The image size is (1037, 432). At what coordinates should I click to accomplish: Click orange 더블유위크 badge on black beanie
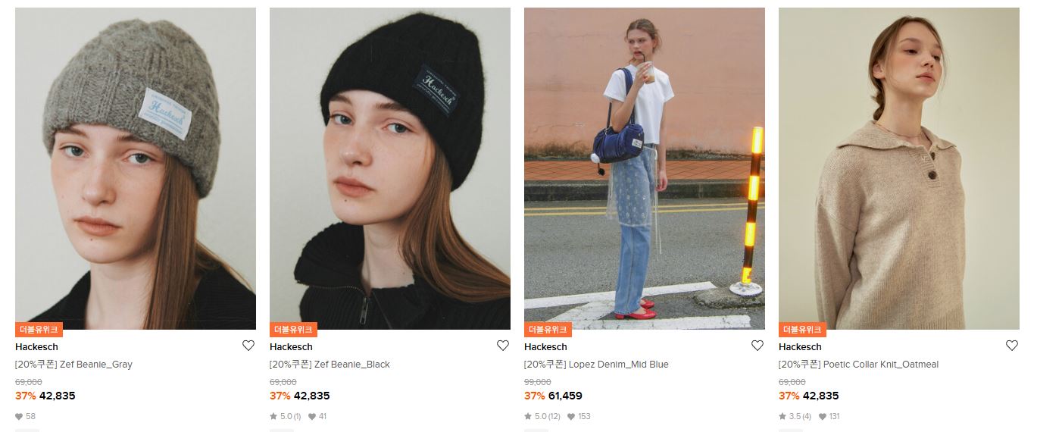point(293,330)
